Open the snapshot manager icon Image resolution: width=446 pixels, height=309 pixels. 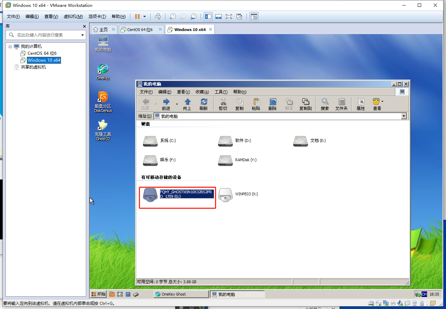(x=194, y=17)
